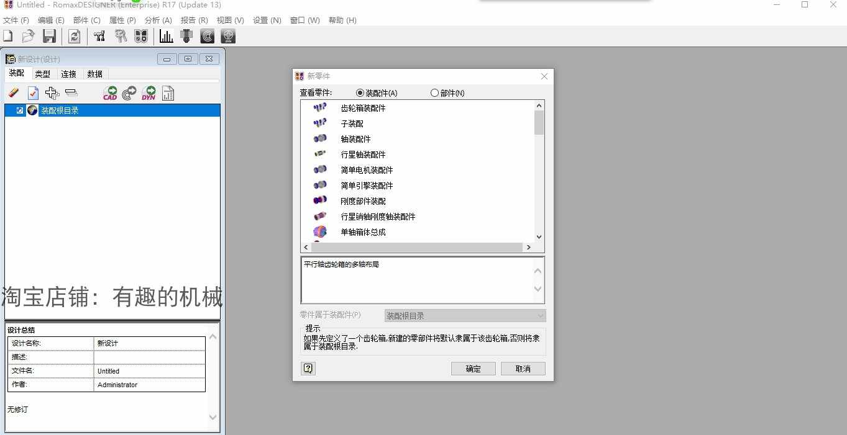The width and height of the screenshot is (847, 435).
Task: Toggle the checkbox beside 装配根目录
Action: [20, 110]
